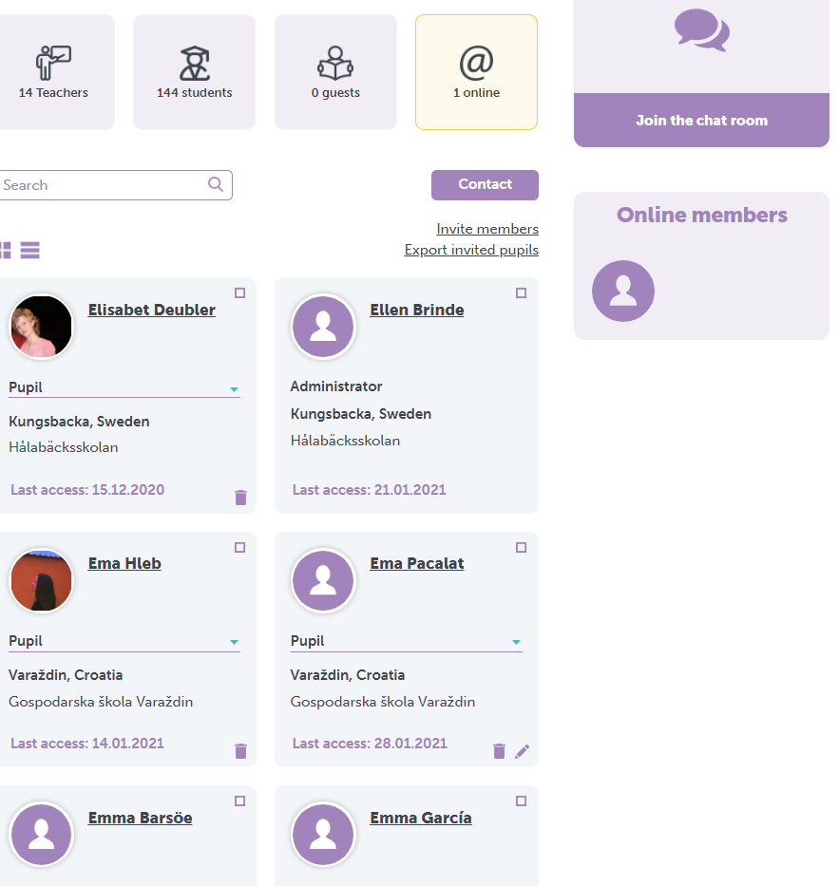Click the chat bubbles icon
The width and height of the screenshot is (839, 886).
(x=701, y=30)
